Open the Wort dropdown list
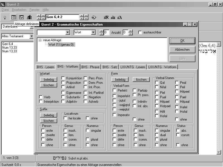 pos(93,33)
